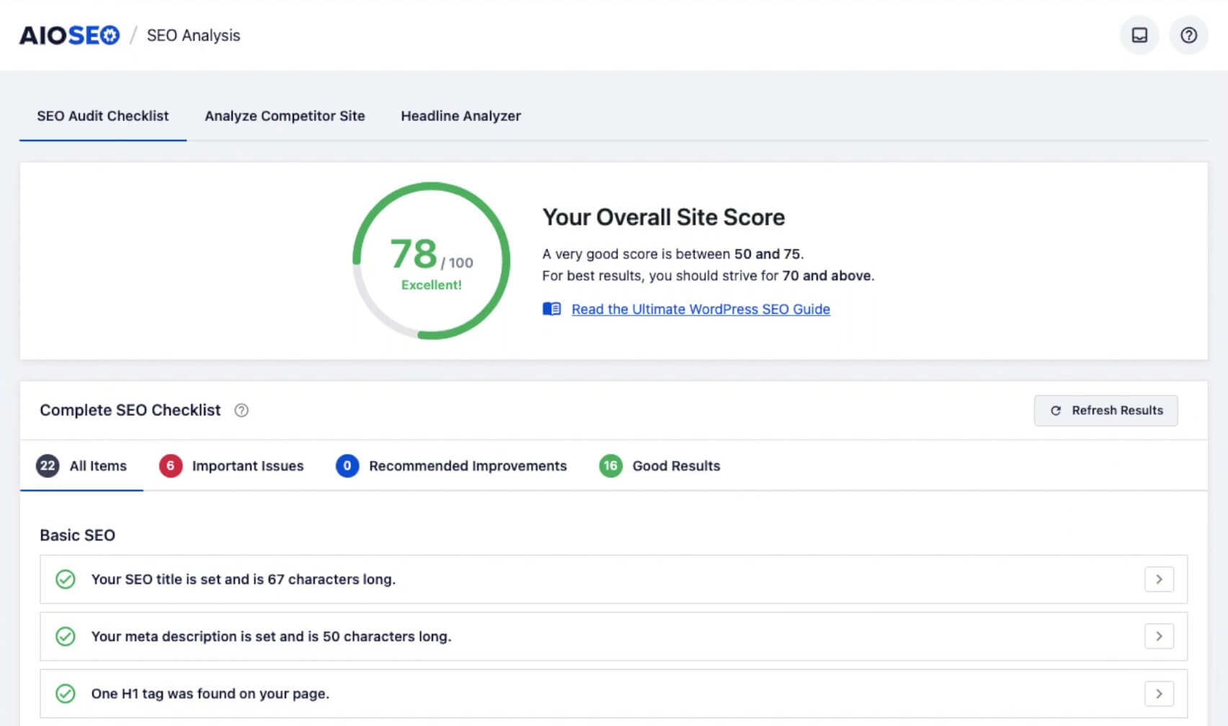Click the AIOSEO logo
This screenshot has height=726, width=1228.
(69, 35)
